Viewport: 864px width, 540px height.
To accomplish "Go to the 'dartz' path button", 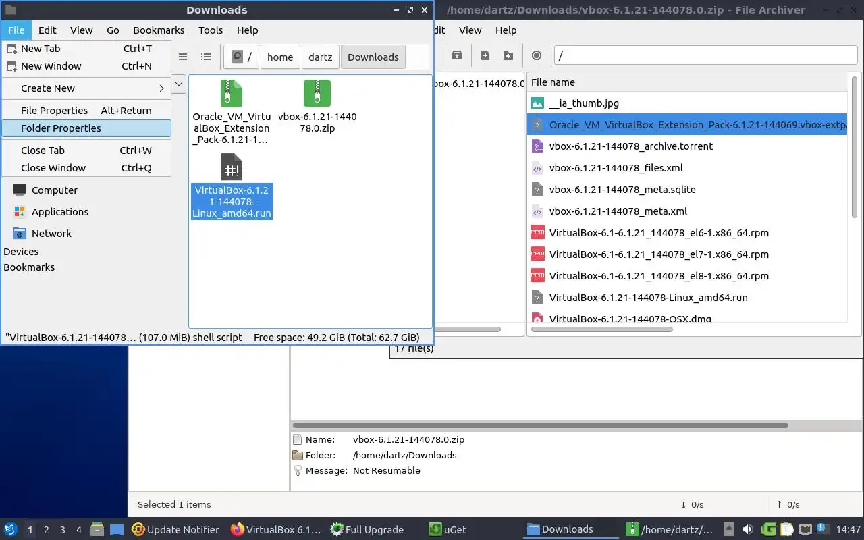I will click(x=321, y=57).
